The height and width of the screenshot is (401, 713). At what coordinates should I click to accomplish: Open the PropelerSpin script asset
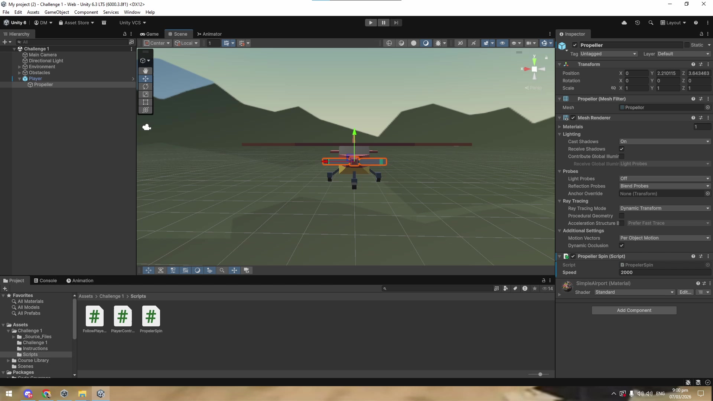[x=151, y=316]
